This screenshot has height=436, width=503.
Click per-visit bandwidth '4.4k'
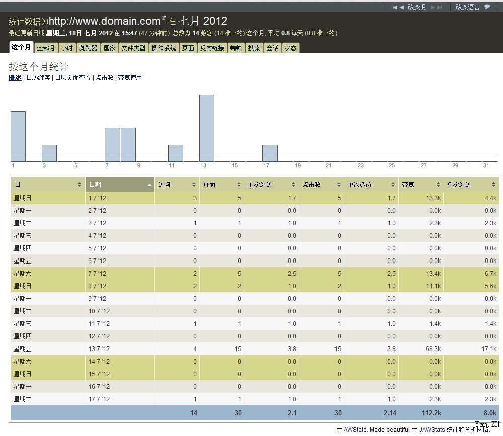pyautogui.click(x=490, y=198)
